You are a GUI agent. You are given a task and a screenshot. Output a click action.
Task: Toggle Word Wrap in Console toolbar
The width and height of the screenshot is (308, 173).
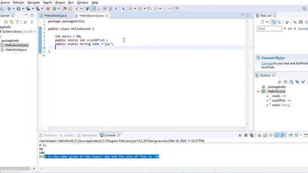pyautogui.click(x=271, y=135)
